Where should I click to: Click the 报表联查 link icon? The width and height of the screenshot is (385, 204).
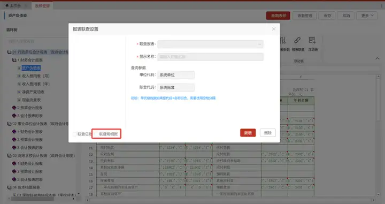297,40
